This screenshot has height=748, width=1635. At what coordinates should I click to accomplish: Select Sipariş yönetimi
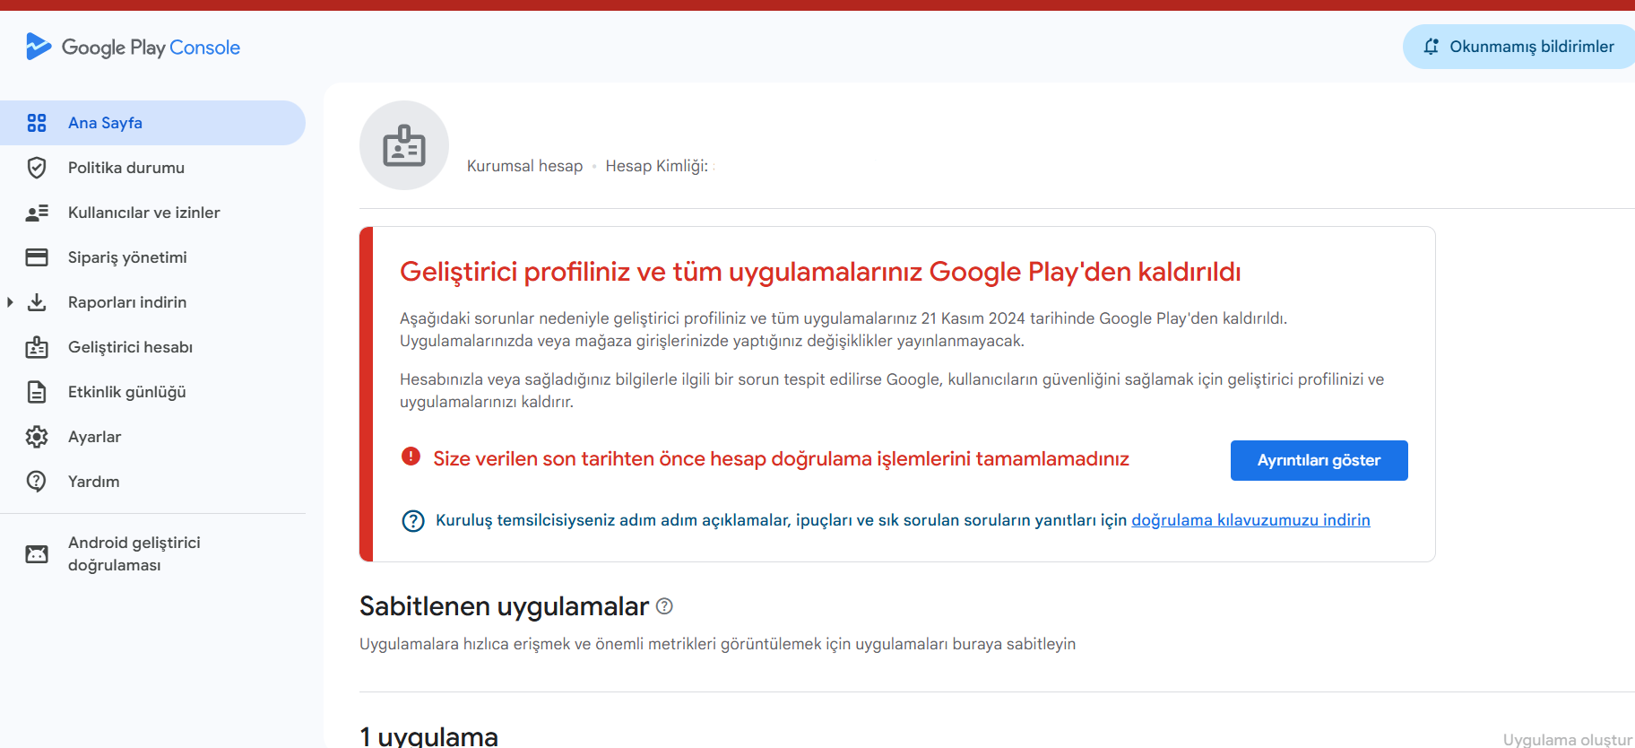(152, 257)
